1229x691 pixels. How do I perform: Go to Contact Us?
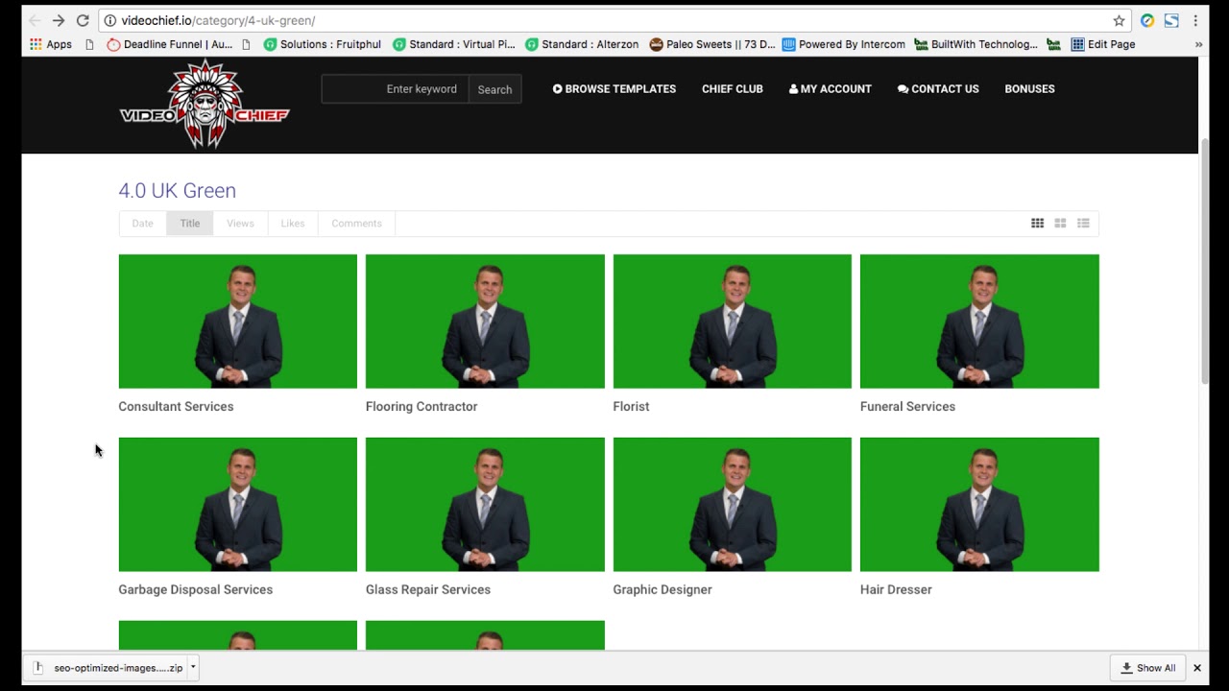[x=938, y=88]
